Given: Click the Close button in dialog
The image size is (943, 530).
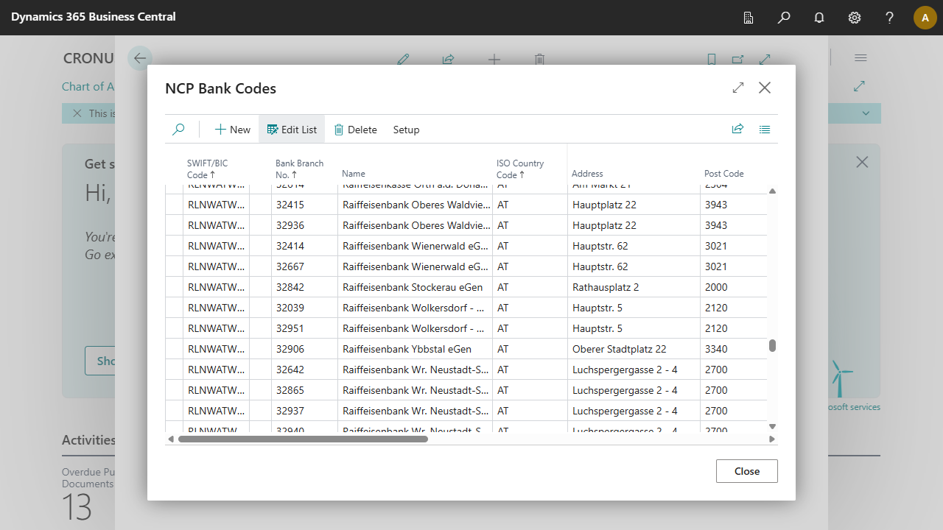Looking at the screenshot, I should click(x=747, y=471).
